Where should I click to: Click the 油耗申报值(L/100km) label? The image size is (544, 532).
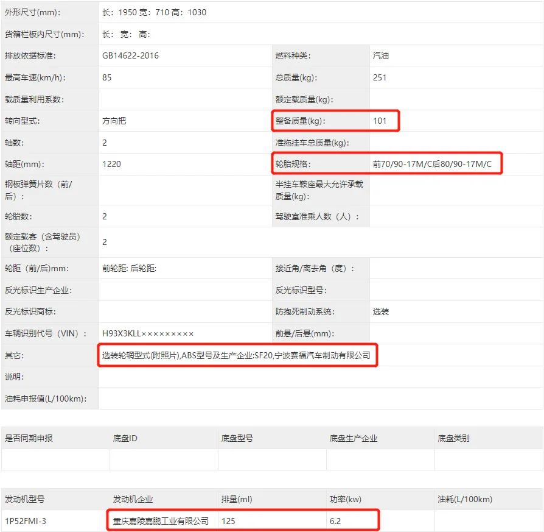tap(46, 399)
